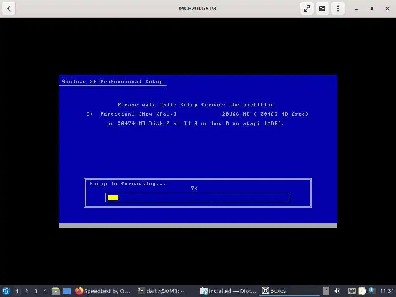Open the file manager from the panel

(x=56, y=291)
